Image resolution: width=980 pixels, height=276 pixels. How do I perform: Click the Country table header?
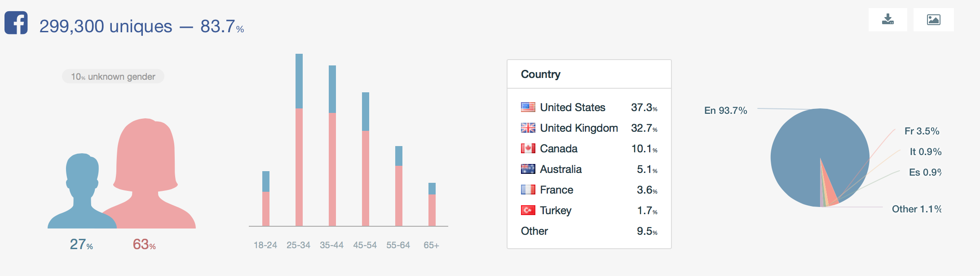(x=541, y=74)
